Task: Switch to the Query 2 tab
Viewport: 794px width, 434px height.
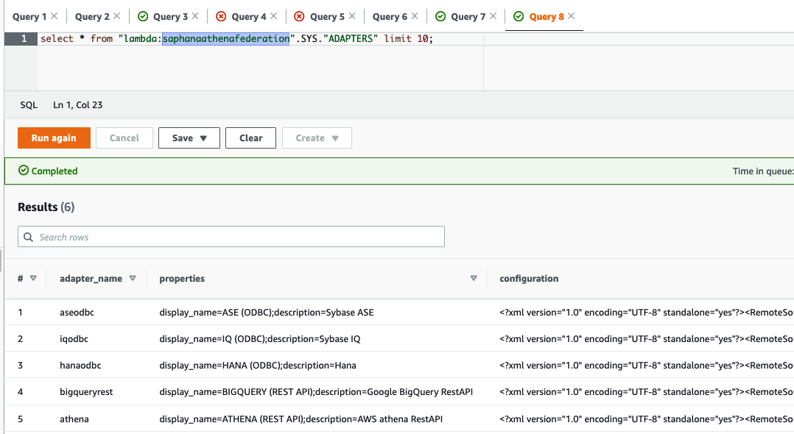Action: [92, 17]
